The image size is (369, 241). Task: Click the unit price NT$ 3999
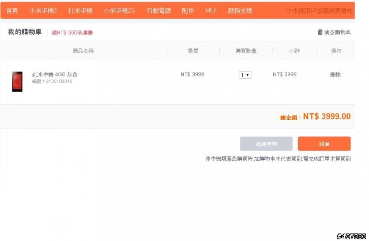click(x=193, y=74)
